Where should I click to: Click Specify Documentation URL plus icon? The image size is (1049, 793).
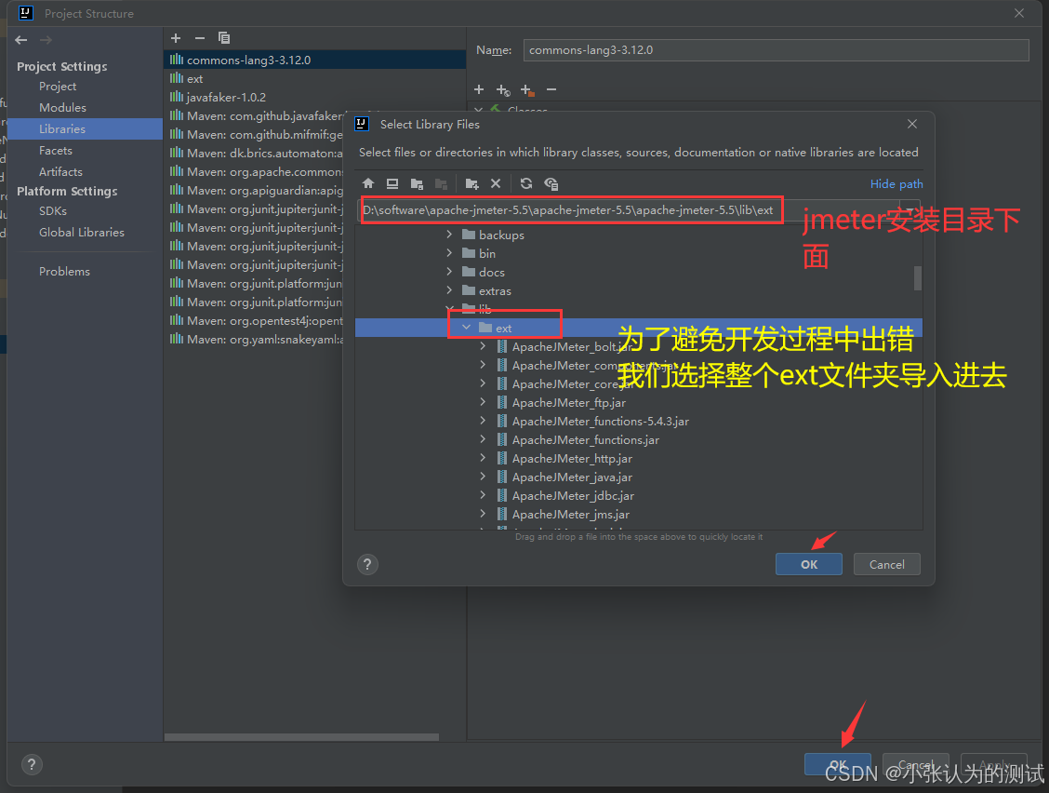503,89
